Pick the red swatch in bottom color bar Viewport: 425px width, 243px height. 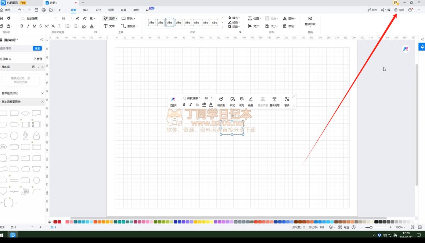tap(60, 222)
